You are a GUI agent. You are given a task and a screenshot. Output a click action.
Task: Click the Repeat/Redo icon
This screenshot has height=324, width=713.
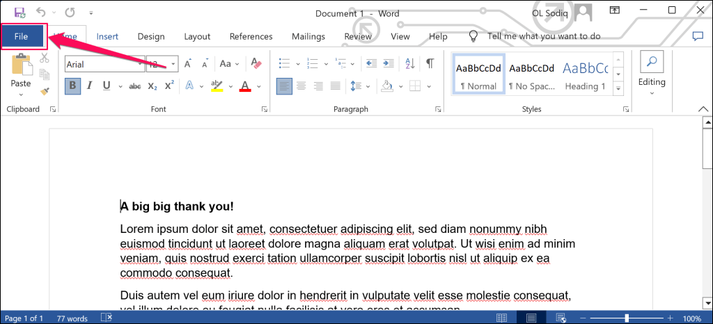70,12
